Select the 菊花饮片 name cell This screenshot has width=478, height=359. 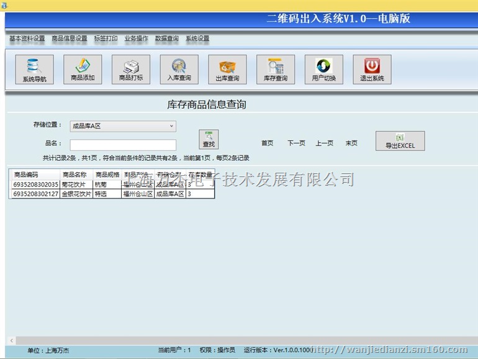(76, 184)
